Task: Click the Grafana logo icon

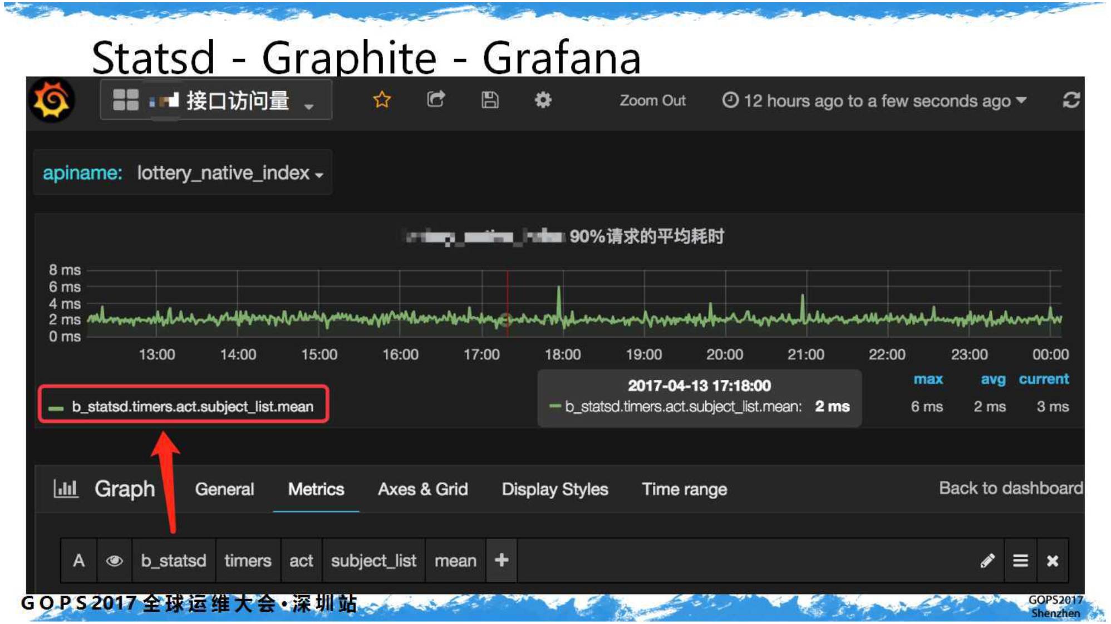Action: (x=52, y=101)
